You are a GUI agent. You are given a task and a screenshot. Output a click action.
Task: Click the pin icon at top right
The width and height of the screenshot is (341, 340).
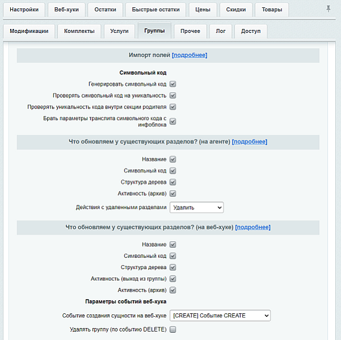328,9
